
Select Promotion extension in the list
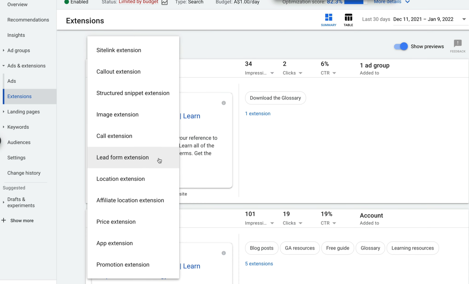coord(123,264)
